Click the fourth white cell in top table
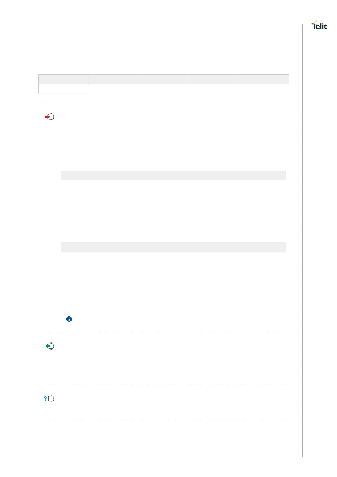 [x=214, y=89]
